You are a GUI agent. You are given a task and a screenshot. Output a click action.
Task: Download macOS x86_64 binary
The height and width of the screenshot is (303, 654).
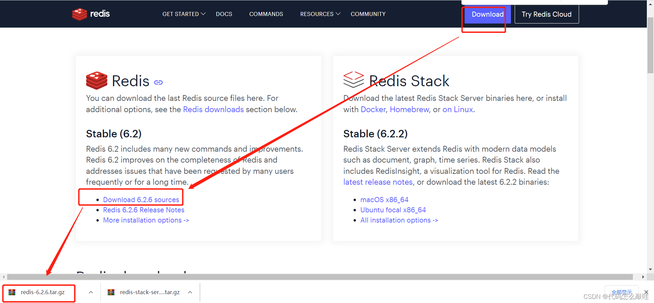384,200
